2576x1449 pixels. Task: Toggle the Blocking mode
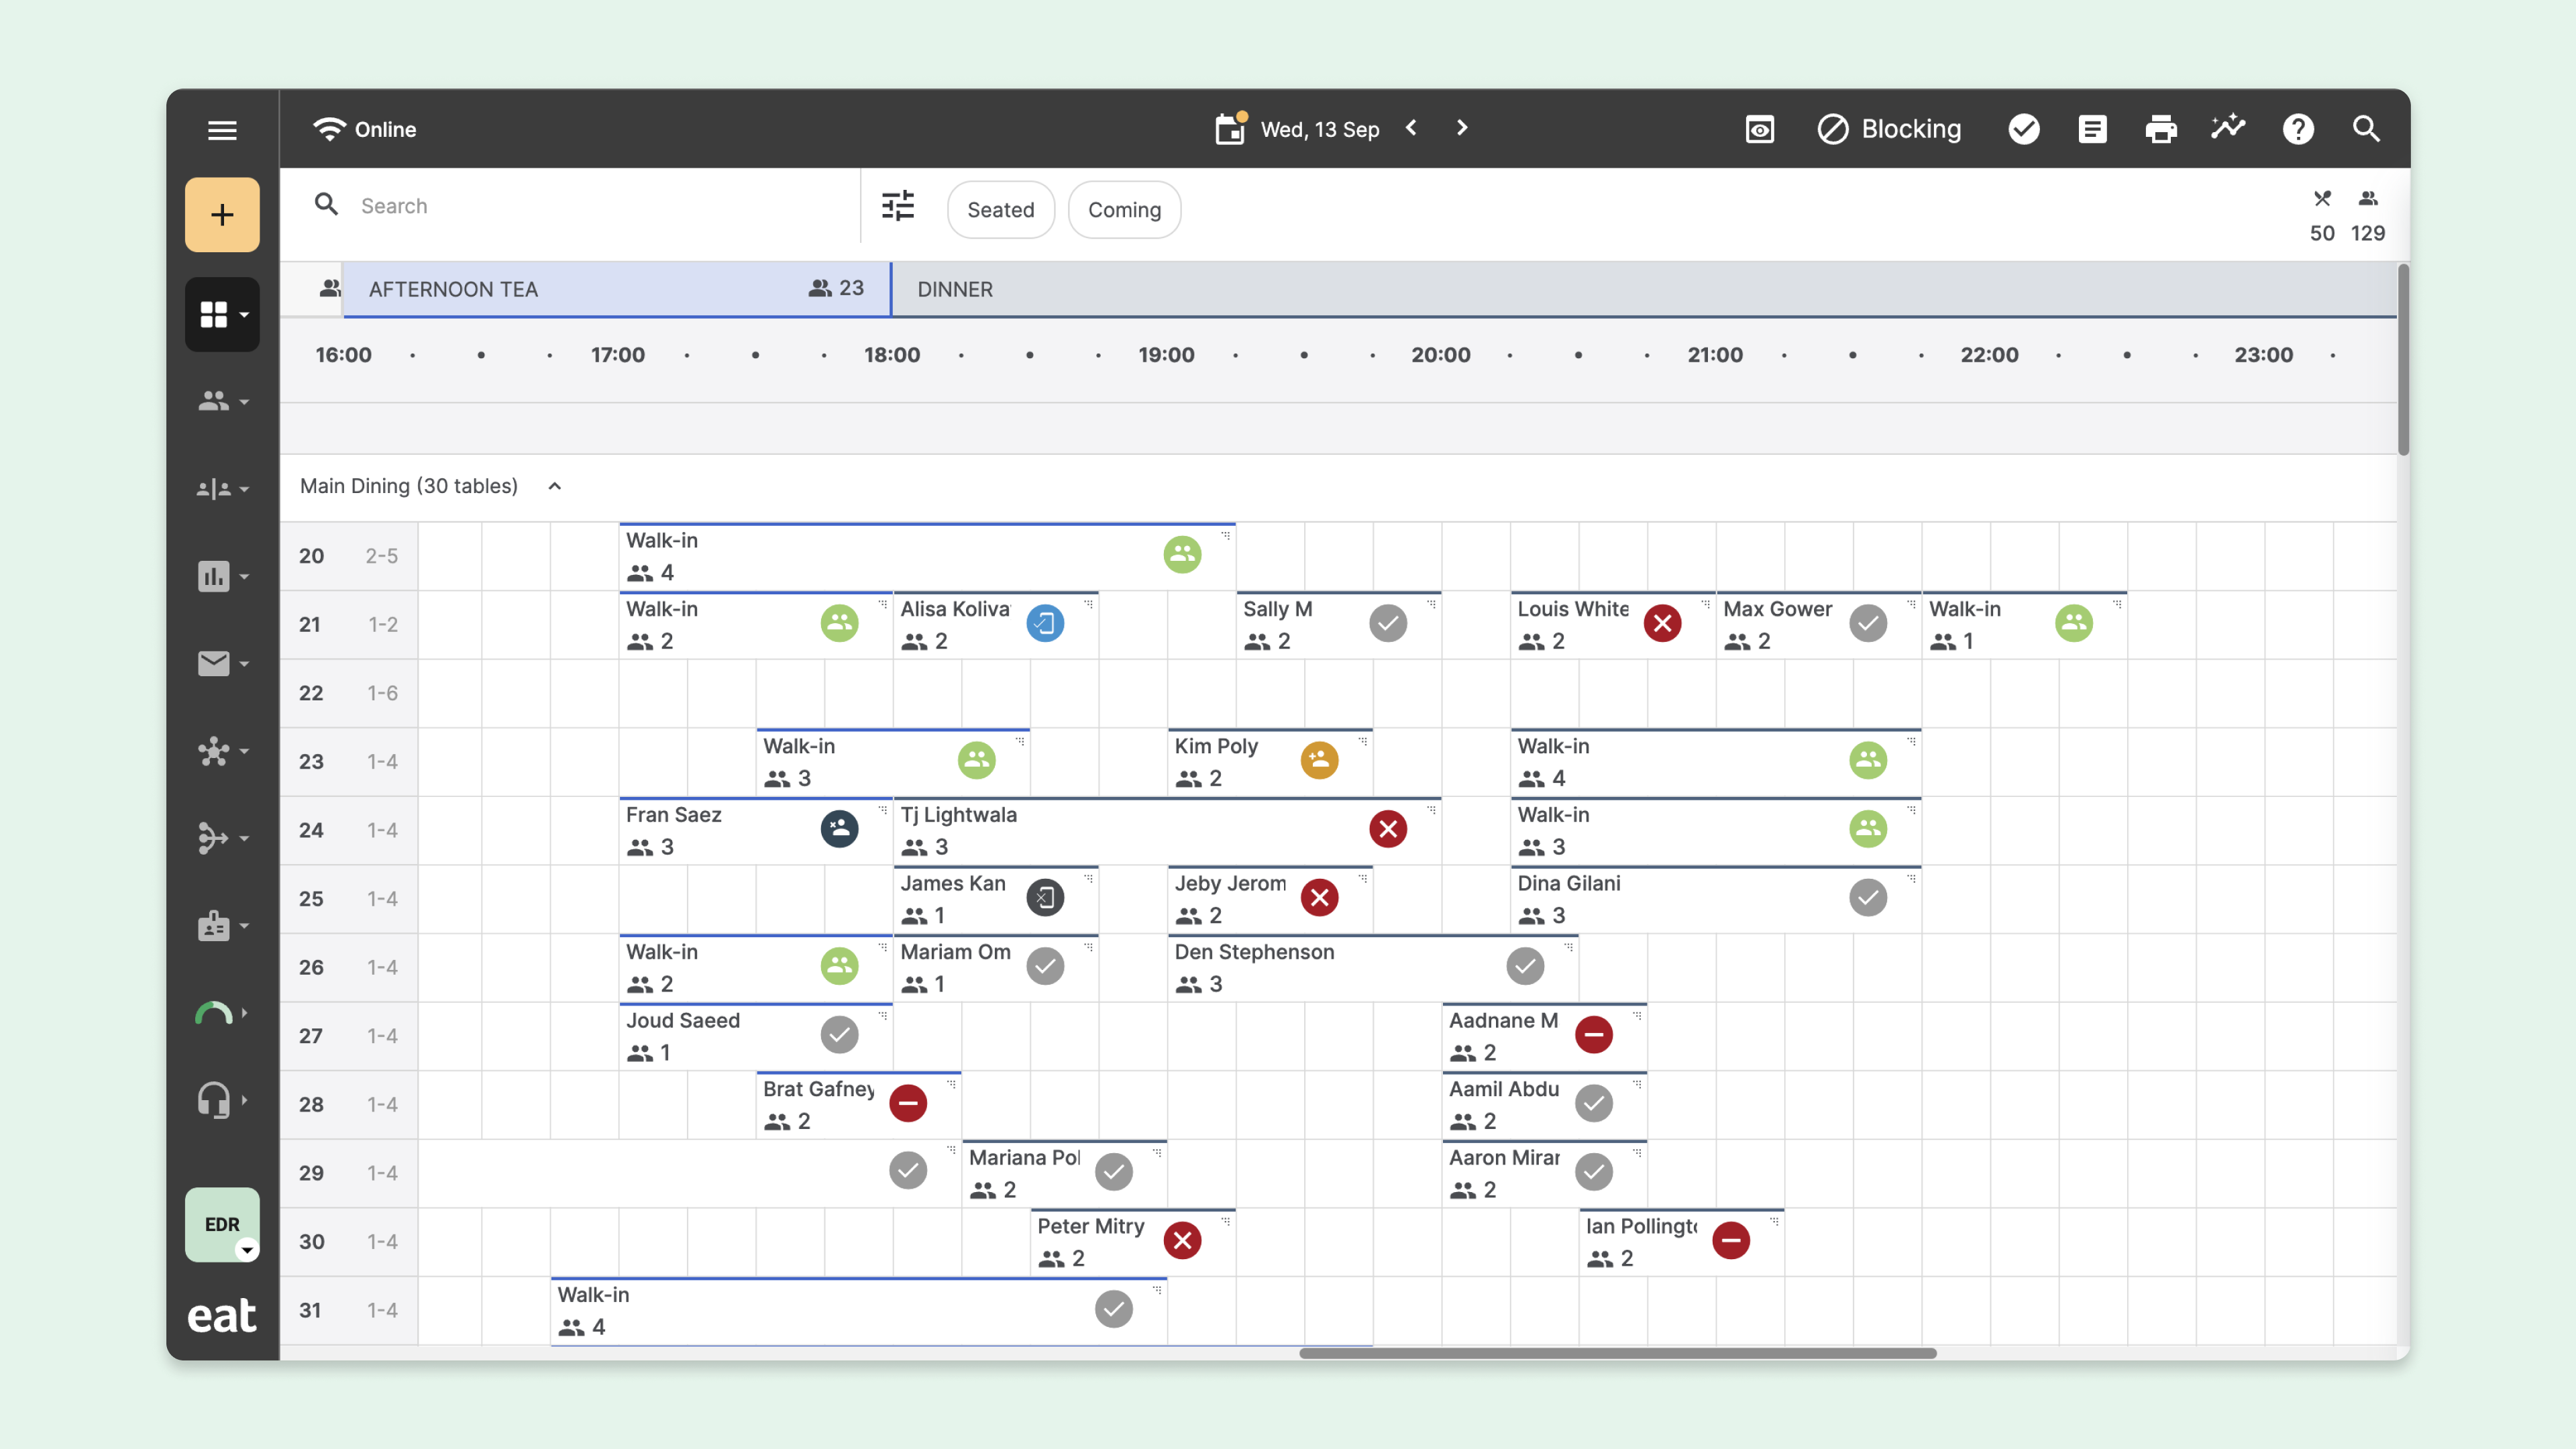coord(1889,129)
